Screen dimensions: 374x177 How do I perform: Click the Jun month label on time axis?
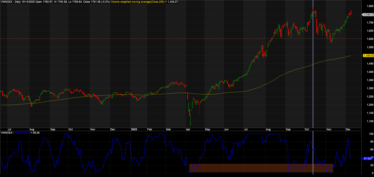[227, 149]
